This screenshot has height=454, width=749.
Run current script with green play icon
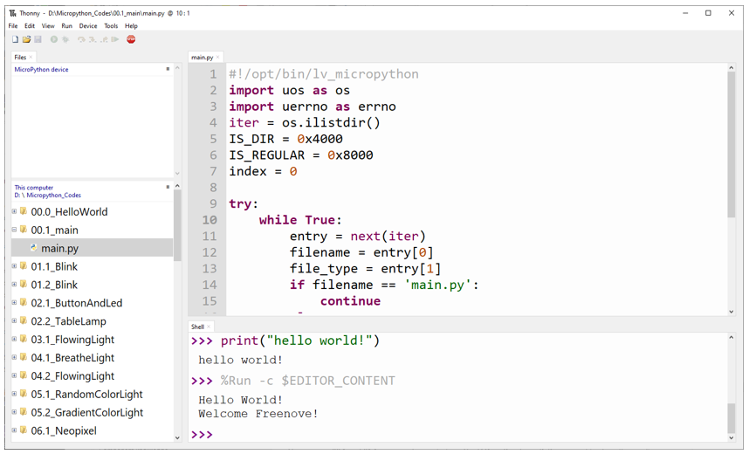coord(54,39)
